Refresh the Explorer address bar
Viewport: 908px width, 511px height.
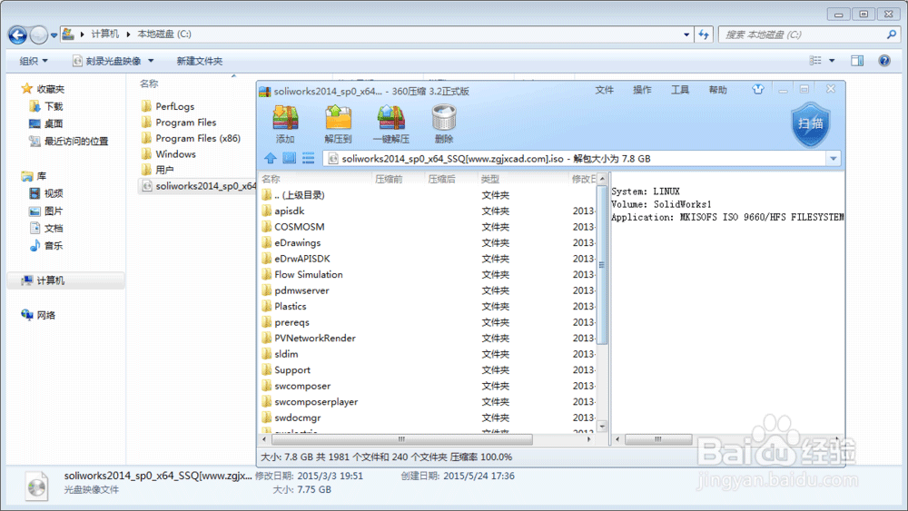tap(704, 34)
